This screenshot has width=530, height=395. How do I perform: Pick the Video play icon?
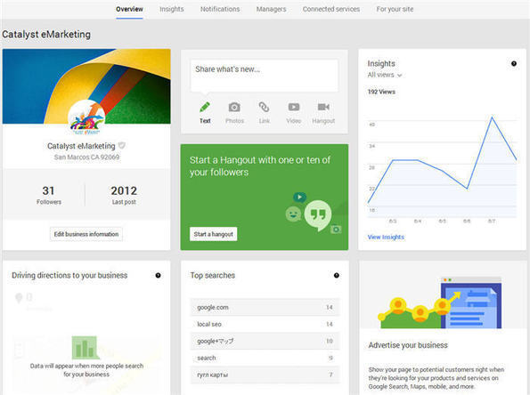(294, 107)
